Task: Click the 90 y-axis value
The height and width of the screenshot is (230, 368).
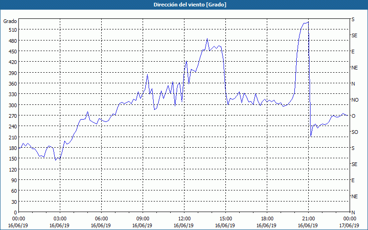Action: pos(14,180)
